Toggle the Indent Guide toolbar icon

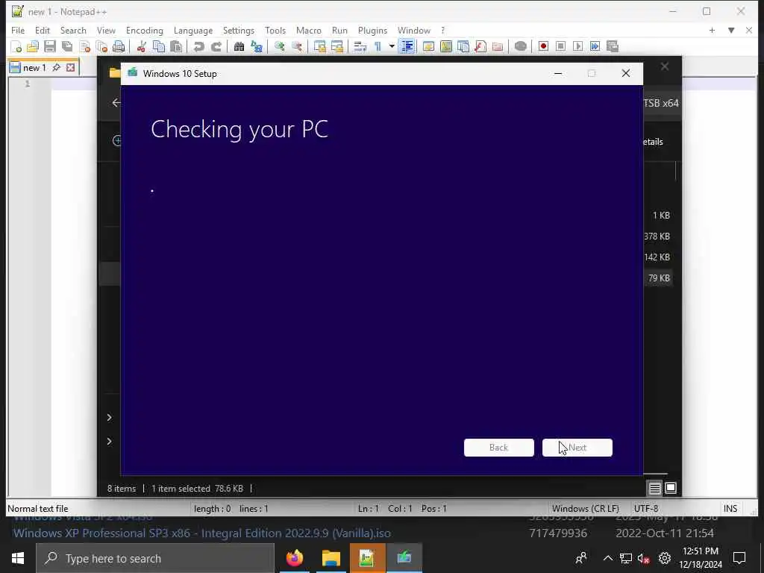407,47
